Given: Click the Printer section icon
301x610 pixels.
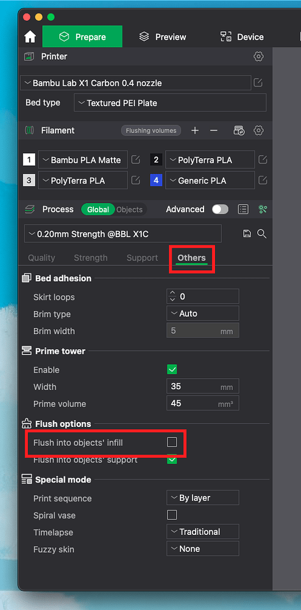Looking at the screenshot, I should (29, 56).
